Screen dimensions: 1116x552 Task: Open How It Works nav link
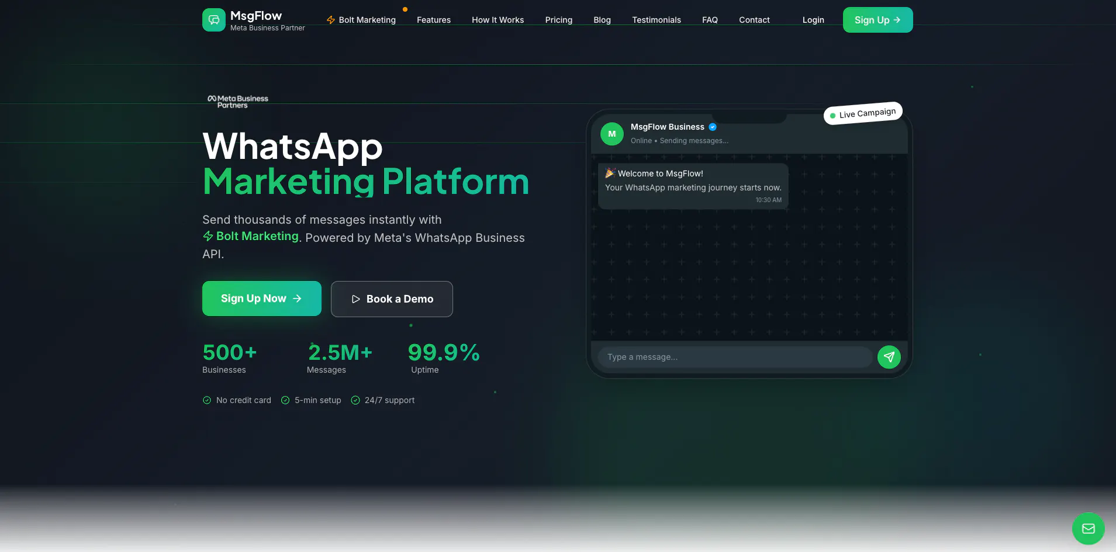pyautogui.click(x=498, y=20)
